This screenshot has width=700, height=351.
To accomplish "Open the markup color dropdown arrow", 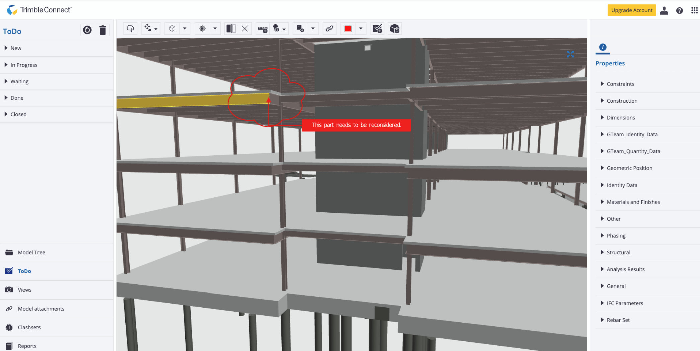I will coord(361,29).
